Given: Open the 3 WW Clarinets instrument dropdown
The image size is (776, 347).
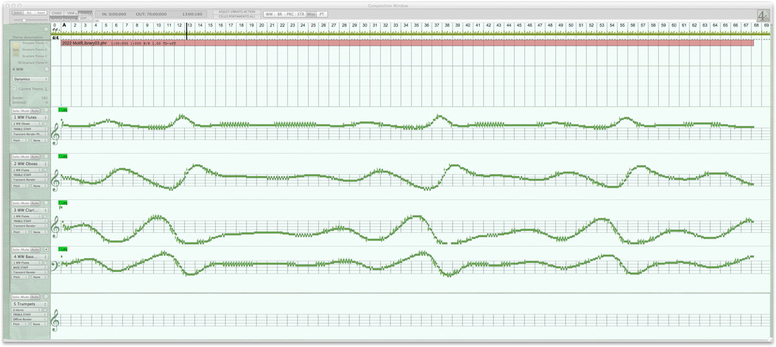Looking at the screenshot, I should 30,210.
